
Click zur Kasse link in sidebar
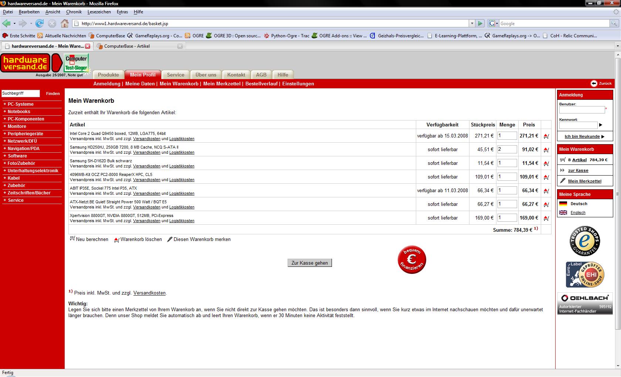click(578, 170)
